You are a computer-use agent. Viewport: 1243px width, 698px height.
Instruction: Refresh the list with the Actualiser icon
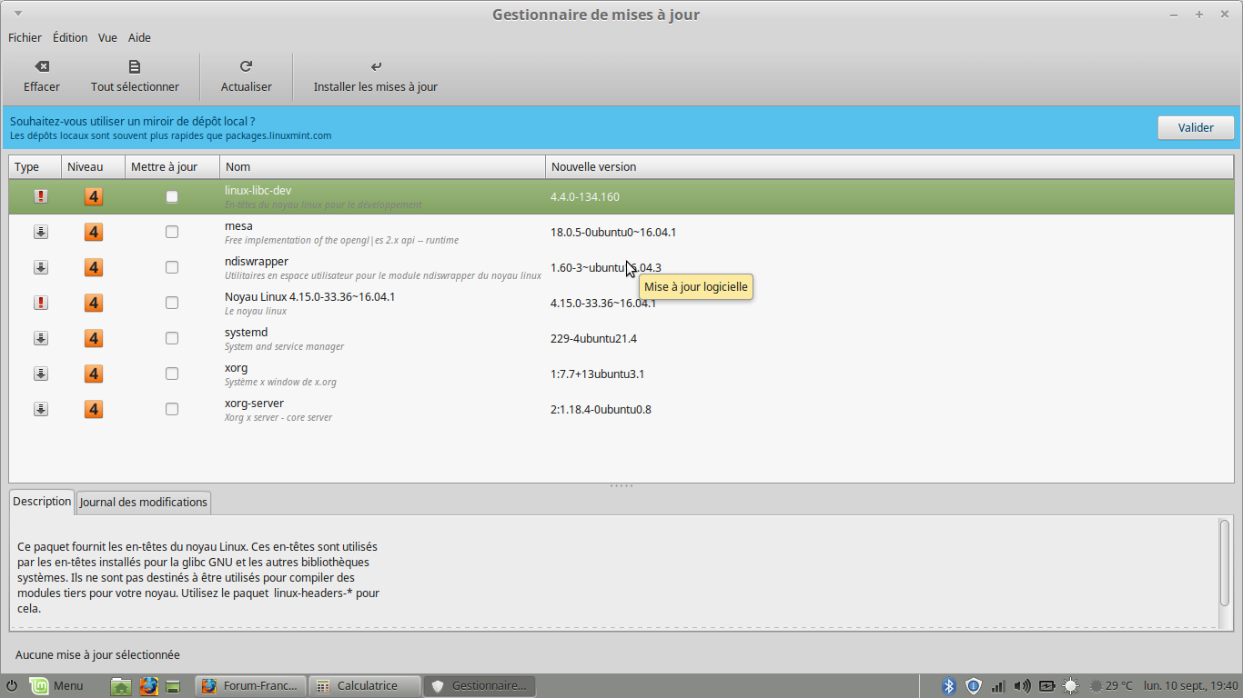pos(246,66)
